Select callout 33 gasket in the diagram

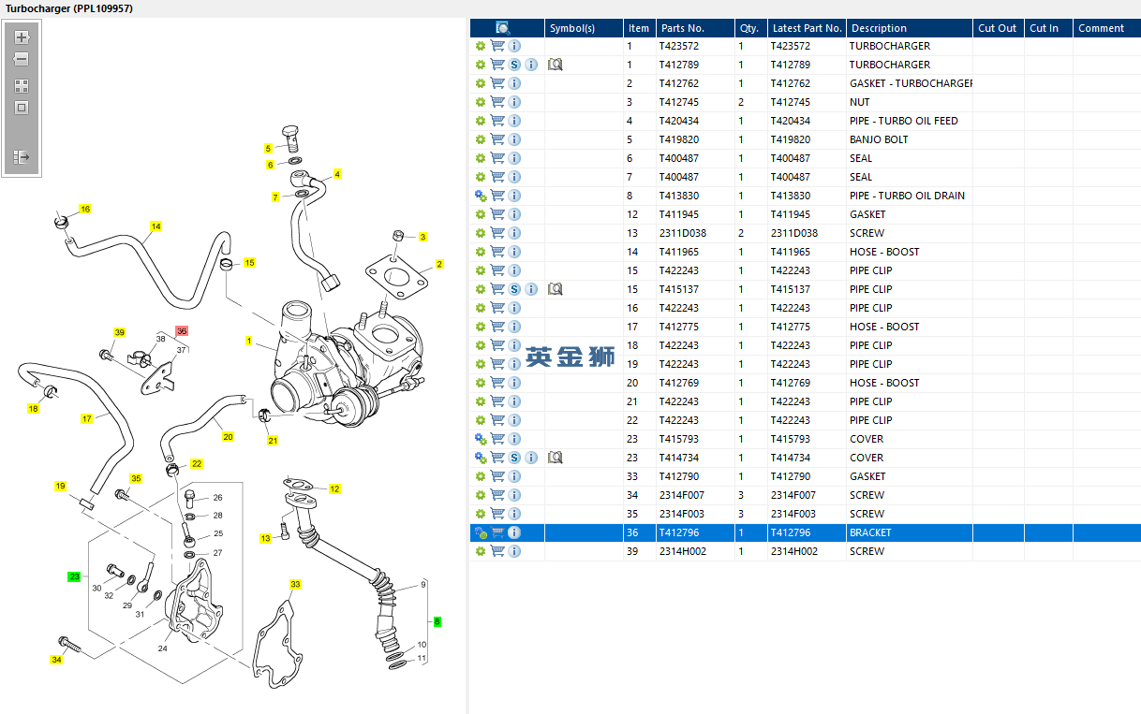[295, 585]
